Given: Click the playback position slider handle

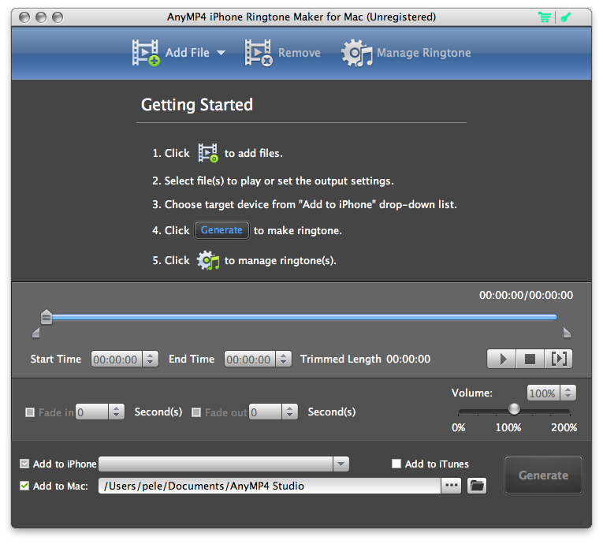Looking at the screenshot, I should 47,317.
